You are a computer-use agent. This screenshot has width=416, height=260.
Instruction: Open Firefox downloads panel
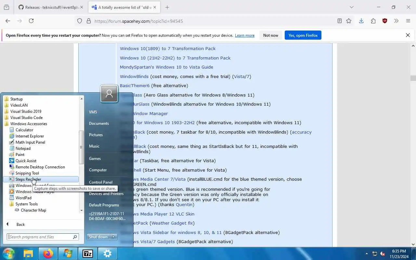coord(361,21)
